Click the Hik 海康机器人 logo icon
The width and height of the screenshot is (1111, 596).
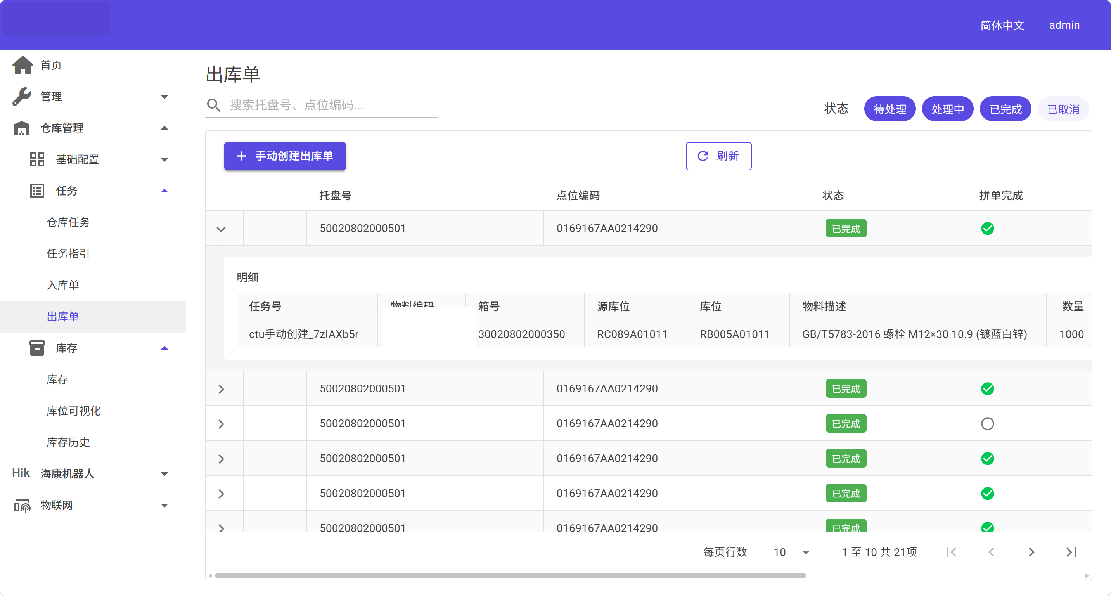[21, 473]
